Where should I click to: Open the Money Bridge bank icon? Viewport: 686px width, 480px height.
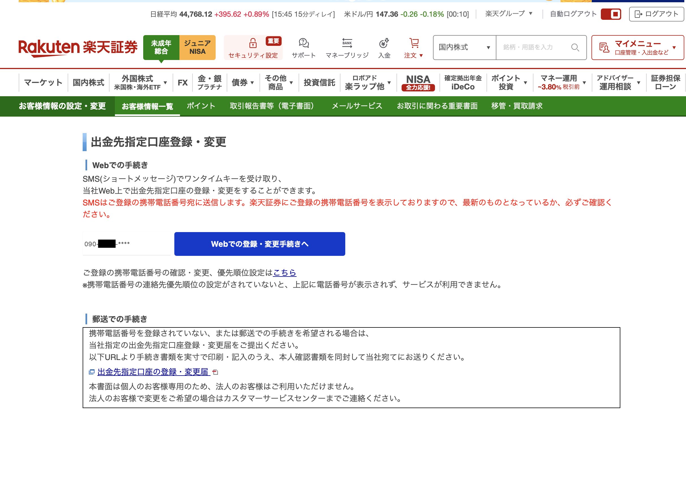point(347,43)
